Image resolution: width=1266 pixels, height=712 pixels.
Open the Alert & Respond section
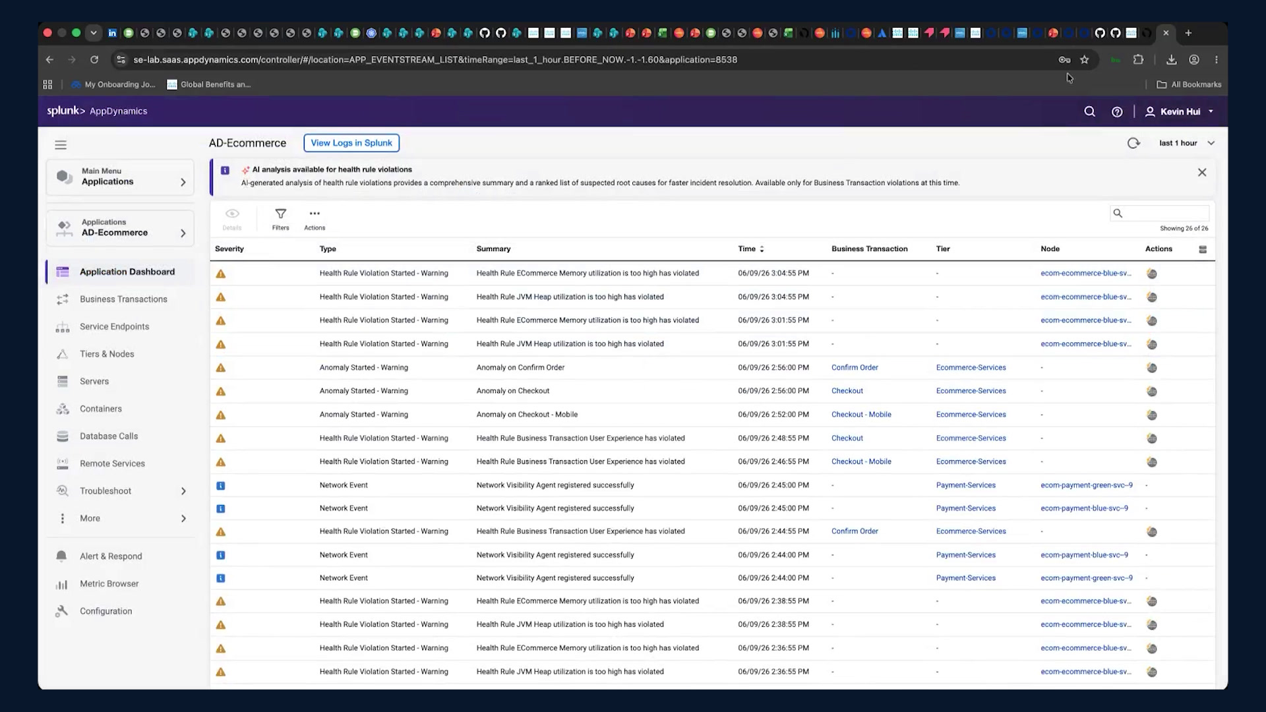(111, 556)
